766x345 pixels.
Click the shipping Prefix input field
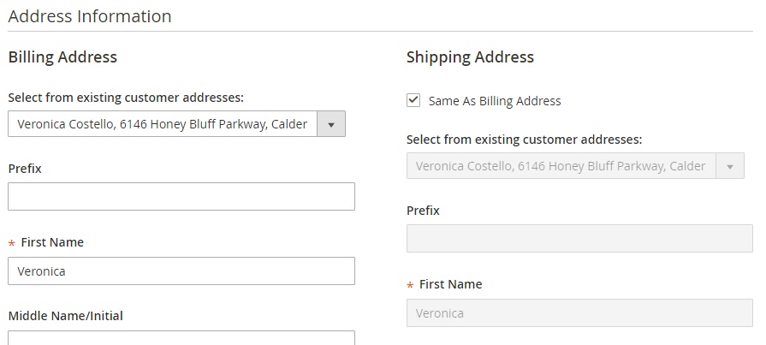579,238
